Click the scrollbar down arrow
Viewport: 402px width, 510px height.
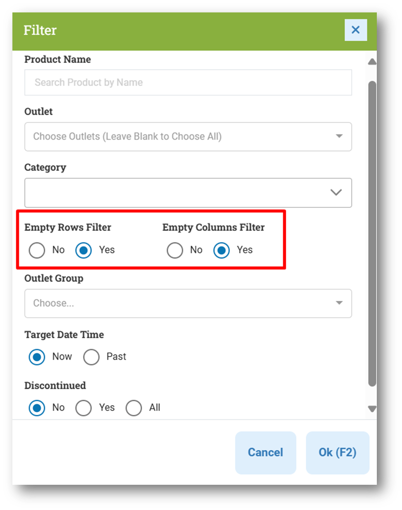point(372,409)
